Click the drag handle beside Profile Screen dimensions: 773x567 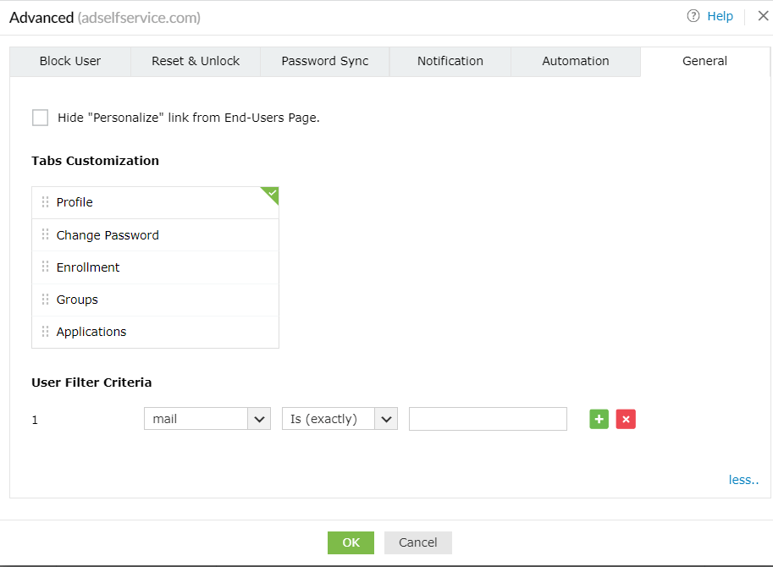tap(45, 202)
